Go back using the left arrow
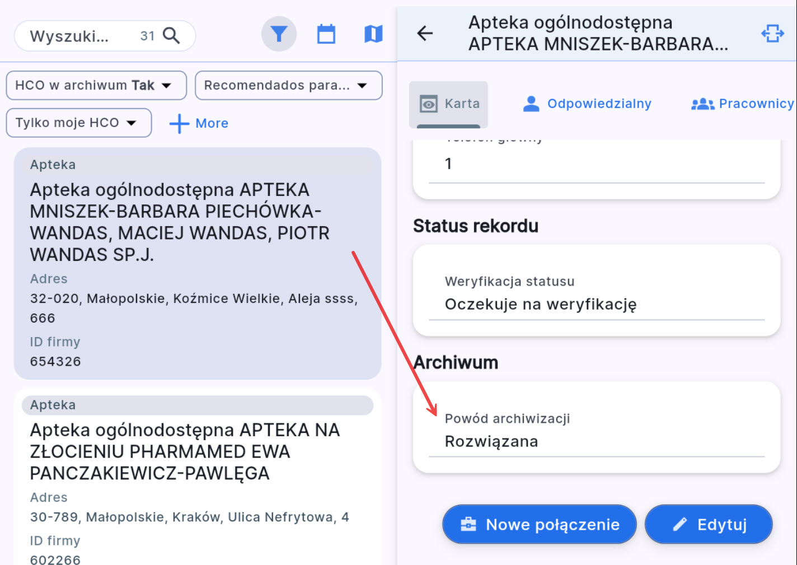This screenshot has width=797, height=565. pyautogui.click(x=425, y=34)
